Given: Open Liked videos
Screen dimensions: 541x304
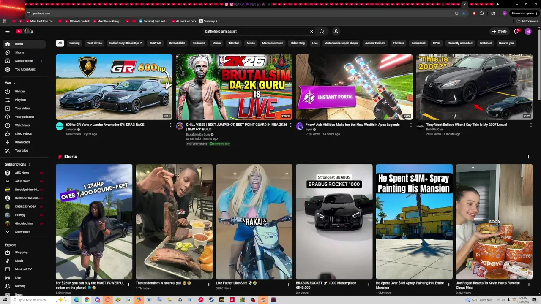Looking at the screenshot, I should coord(24,134).
